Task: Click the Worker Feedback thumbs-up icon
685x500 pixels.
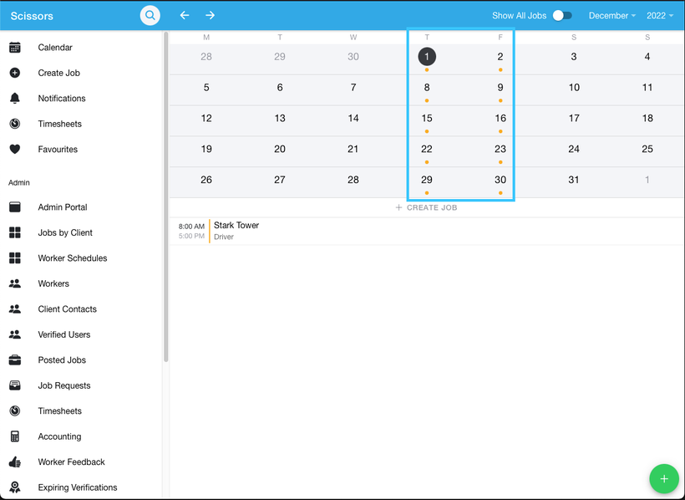Action: [x=15, y=462]
